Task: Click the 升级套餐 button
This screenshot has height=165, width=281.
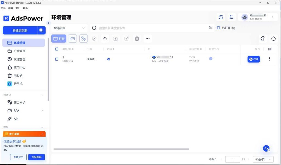Action: point(36,157)
